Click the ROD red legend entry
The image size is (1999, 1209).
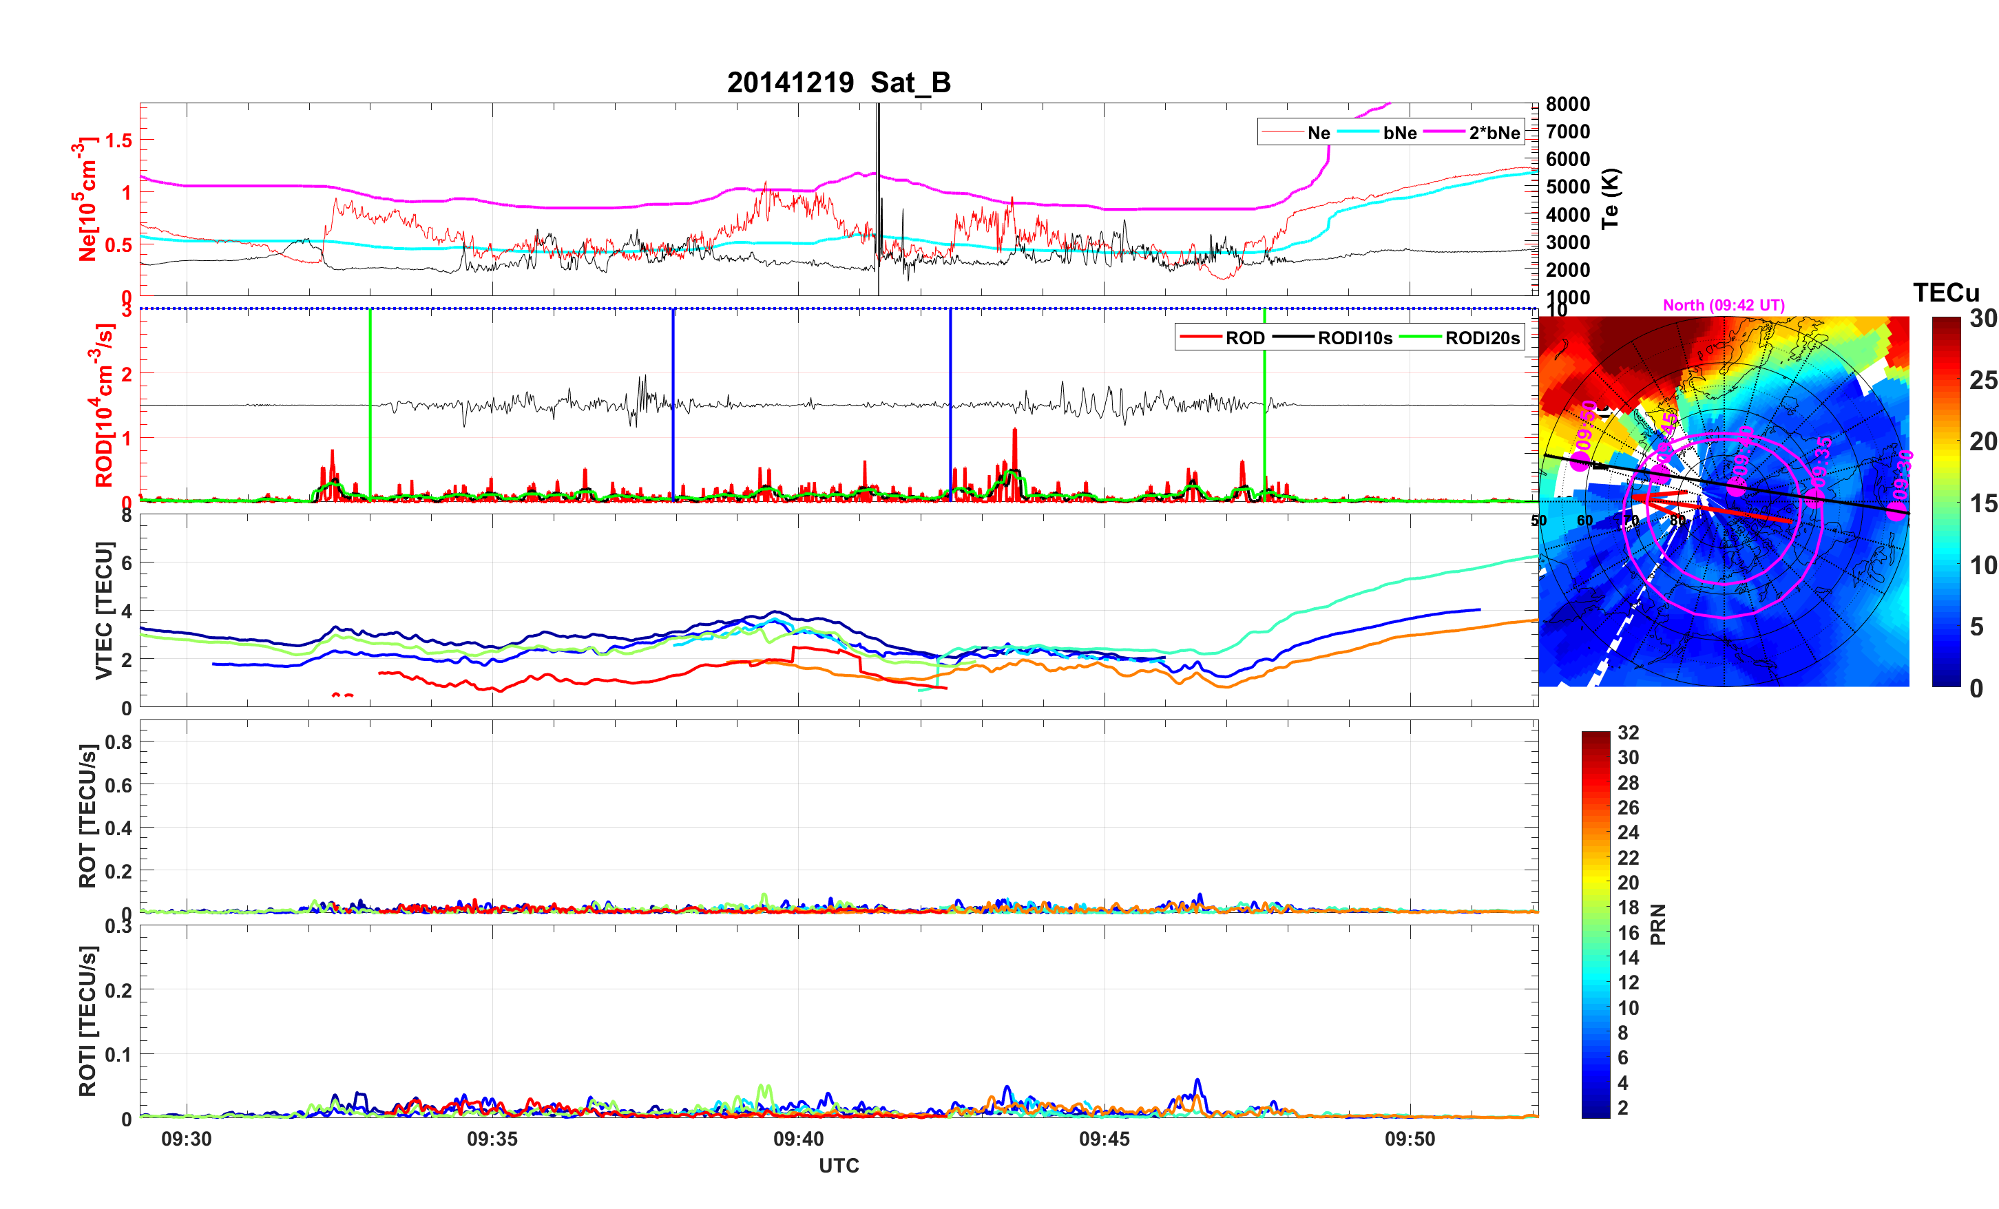pyautogui.click(x=1244, y=338)
